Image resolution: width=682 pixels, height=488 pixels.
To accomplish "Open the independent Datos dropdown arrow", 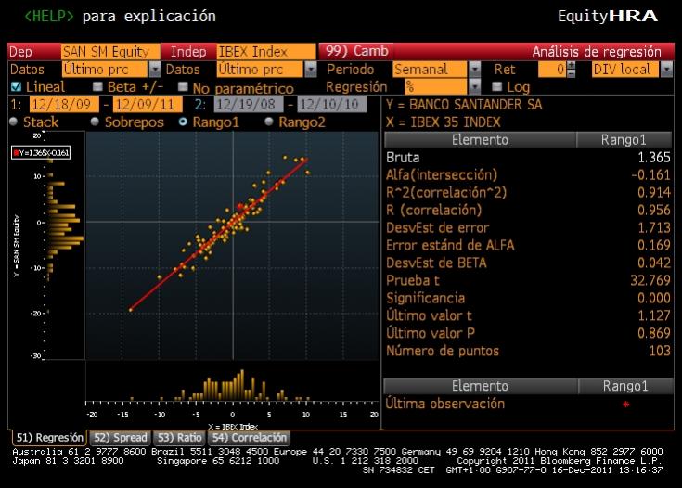I will click(x=311, y=70).
